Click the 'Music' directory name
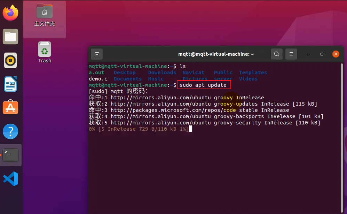This screenshot has height=214, width=347. [x=156, y=79]
